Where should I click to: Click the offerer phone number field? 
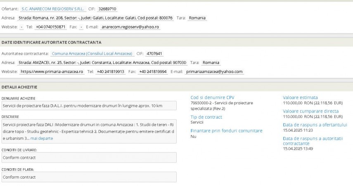tap(50, 27)
